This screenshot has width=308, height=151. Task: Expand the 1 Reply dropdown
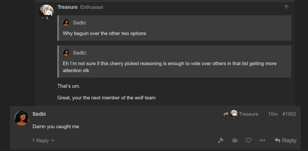coord(43,140)
